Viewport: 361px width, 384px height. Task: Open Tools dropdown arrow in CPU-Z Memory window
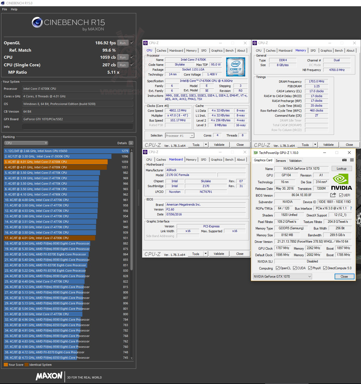[x=315, y=145]
